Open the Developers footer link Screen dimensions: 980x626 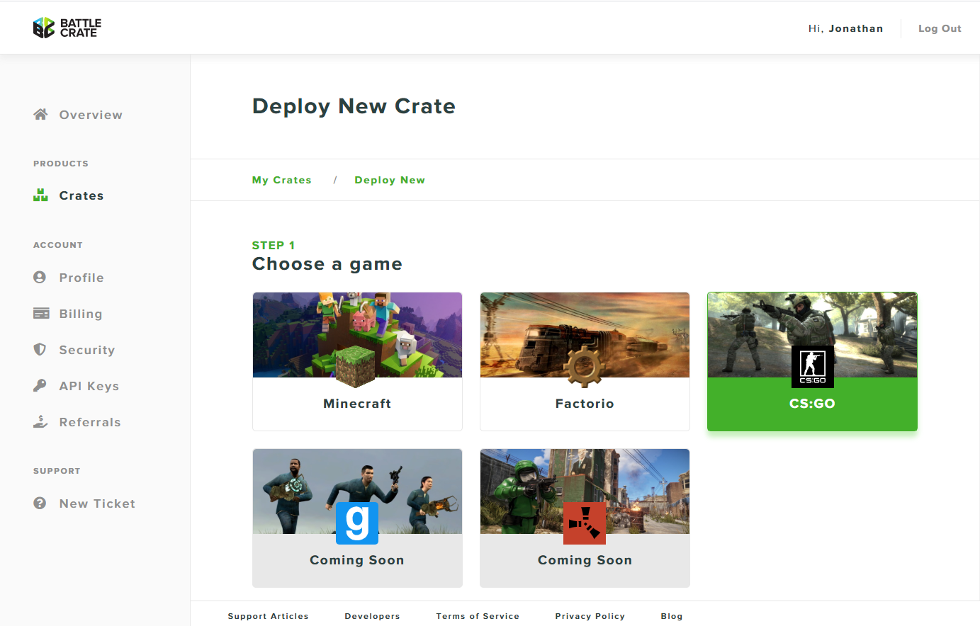(373, 616)
